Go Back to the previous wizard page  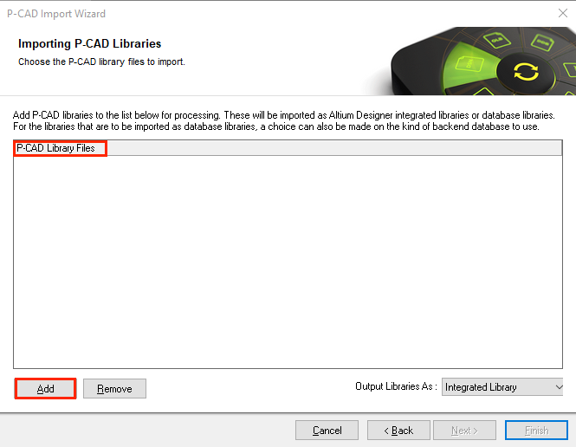[x=398, y=430]
